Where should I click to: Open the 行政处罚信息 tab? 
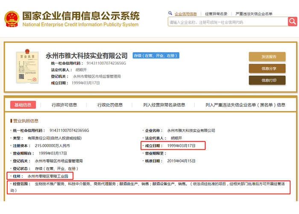[x=110, y=105]
